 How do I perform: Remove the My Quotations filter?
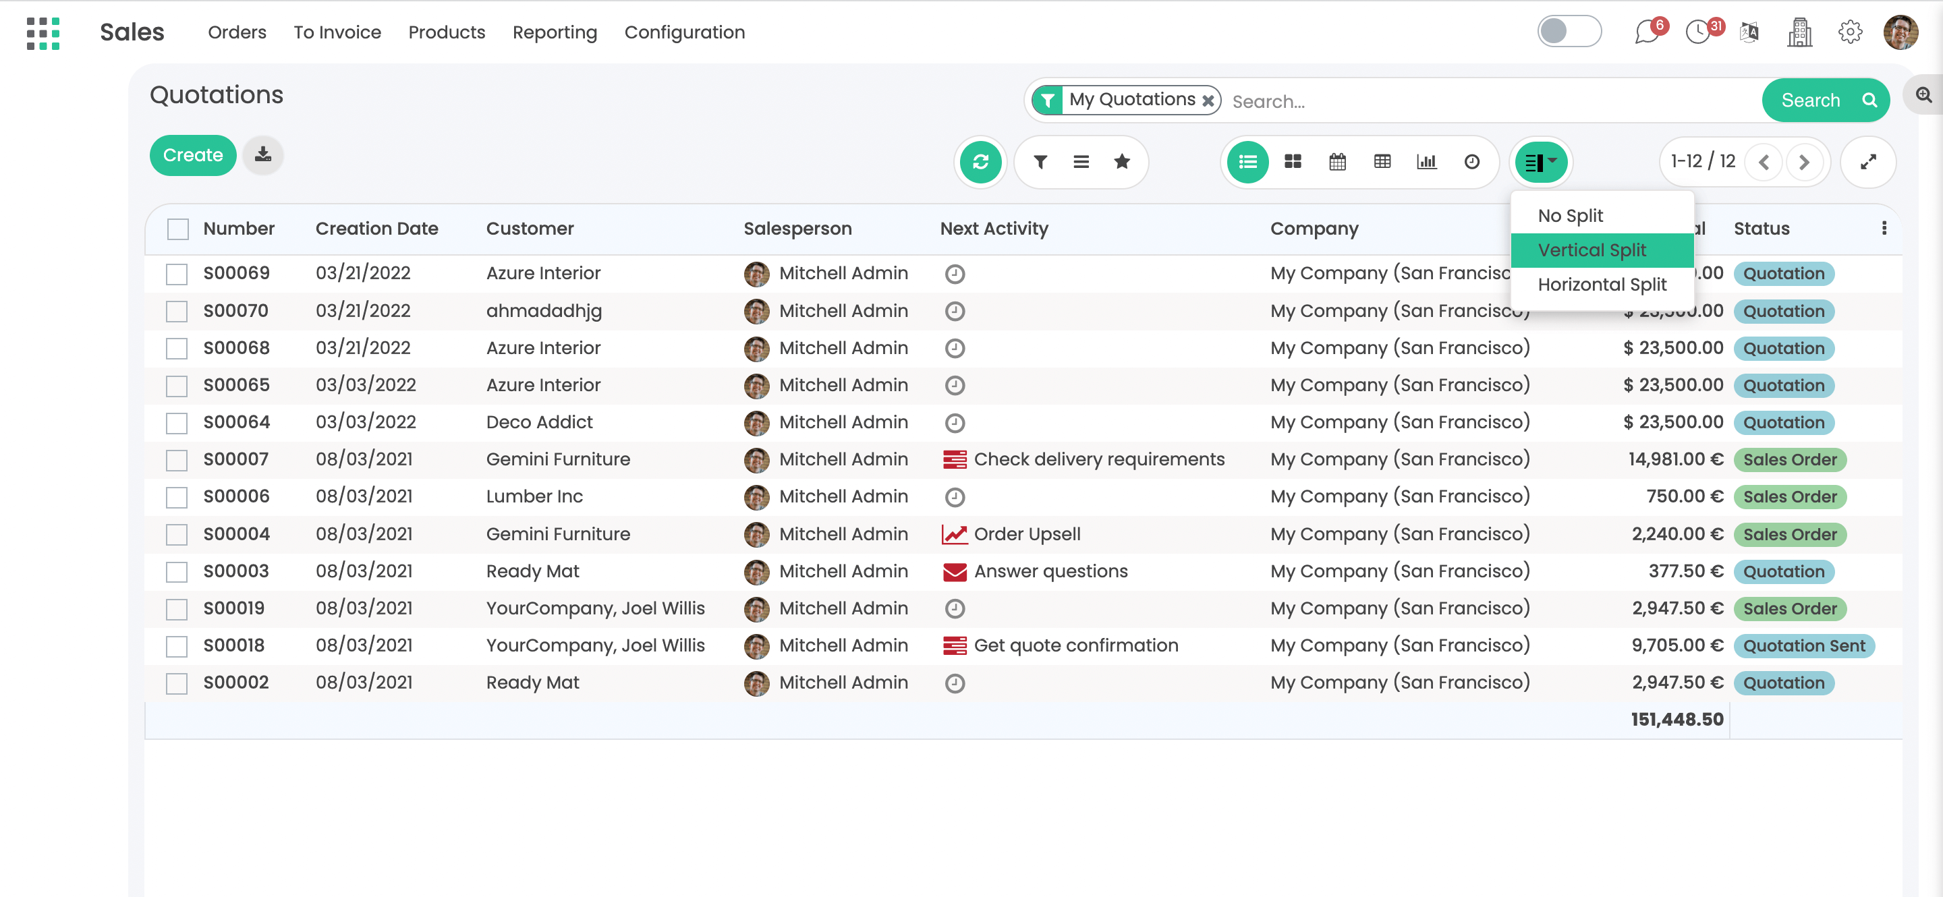tap(1208, 100)
